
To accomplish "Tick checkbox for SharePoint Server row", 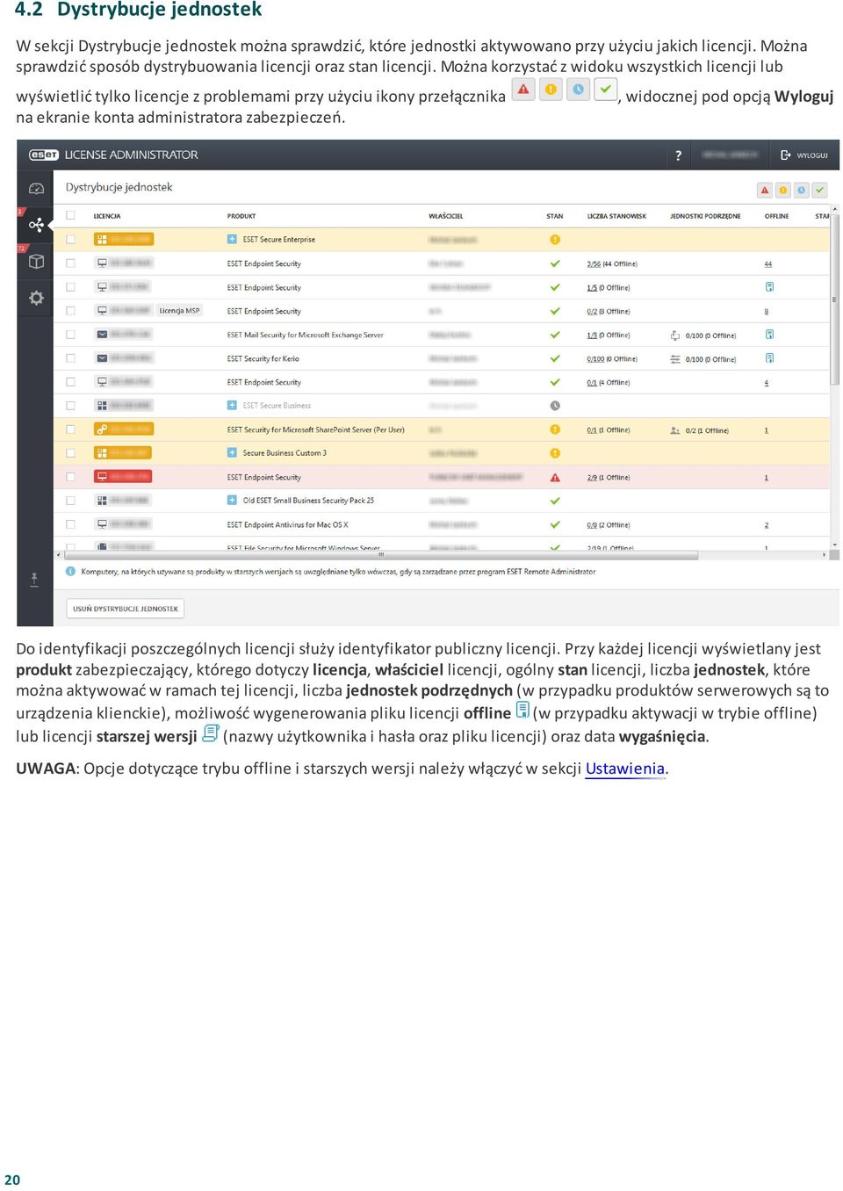I will (x=70, y=429).
